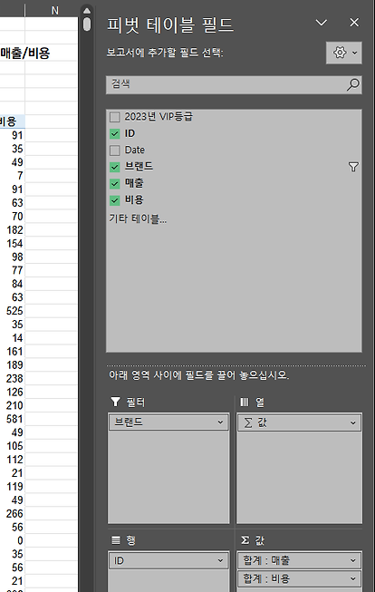This screenshot has width=375, height=592.
Task: Select the cell with value 525
Action: pyautogui.click(x=13, y=311)
